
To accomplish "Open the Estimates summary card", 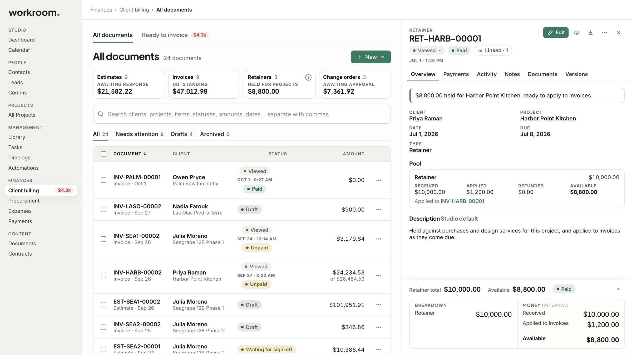I will (x=129, y=84).
